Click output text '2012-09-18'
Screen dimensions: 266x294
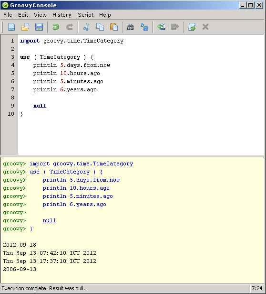point(20,245)
